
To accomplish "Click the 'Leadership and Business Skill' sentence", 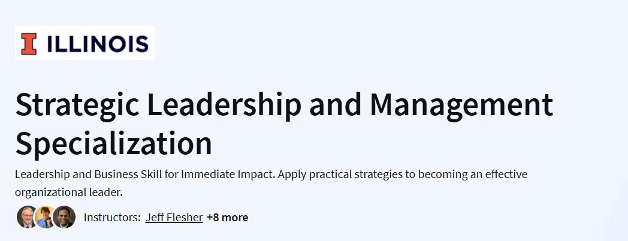I will 146,175.
